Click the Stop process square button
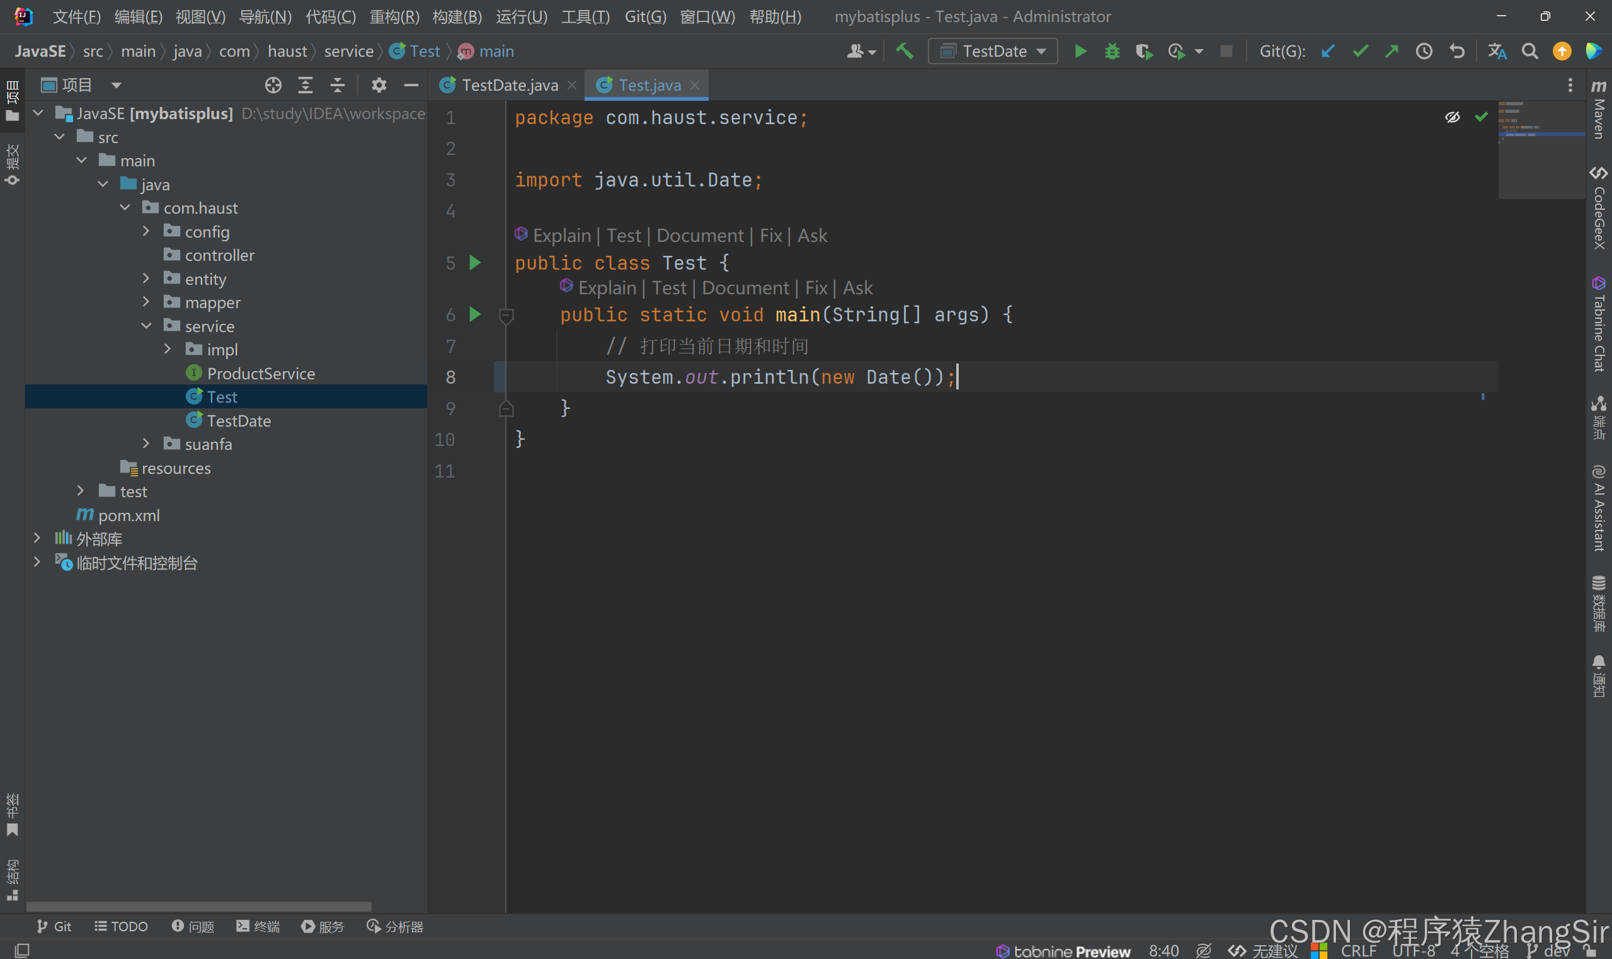1612x959 pixels. tap(1226, 51)
